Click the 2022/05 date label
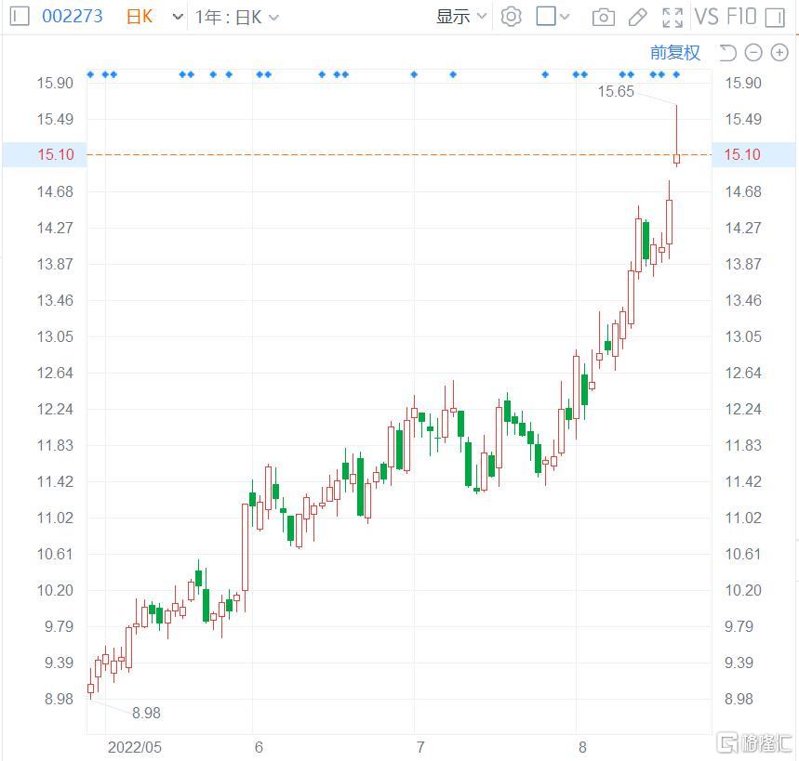 (x=135, y=747)
